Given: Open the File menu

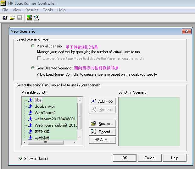Looking at the screenshot, I should tap(5, 10).
